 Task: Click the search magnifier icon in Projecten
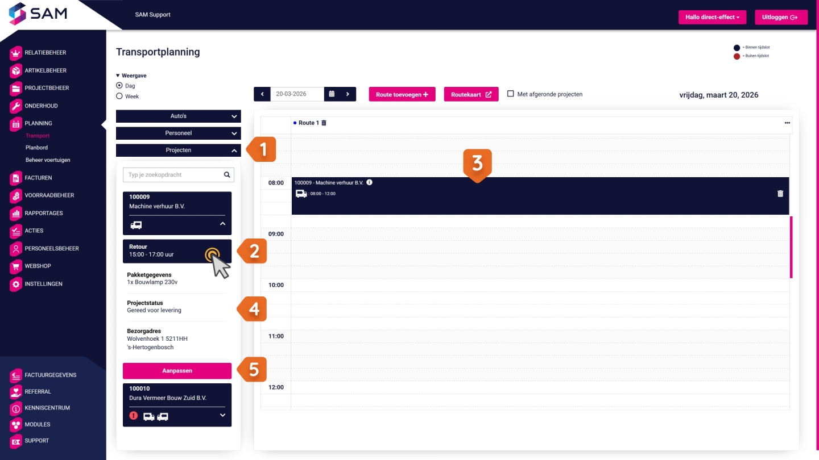coord(227,175)
